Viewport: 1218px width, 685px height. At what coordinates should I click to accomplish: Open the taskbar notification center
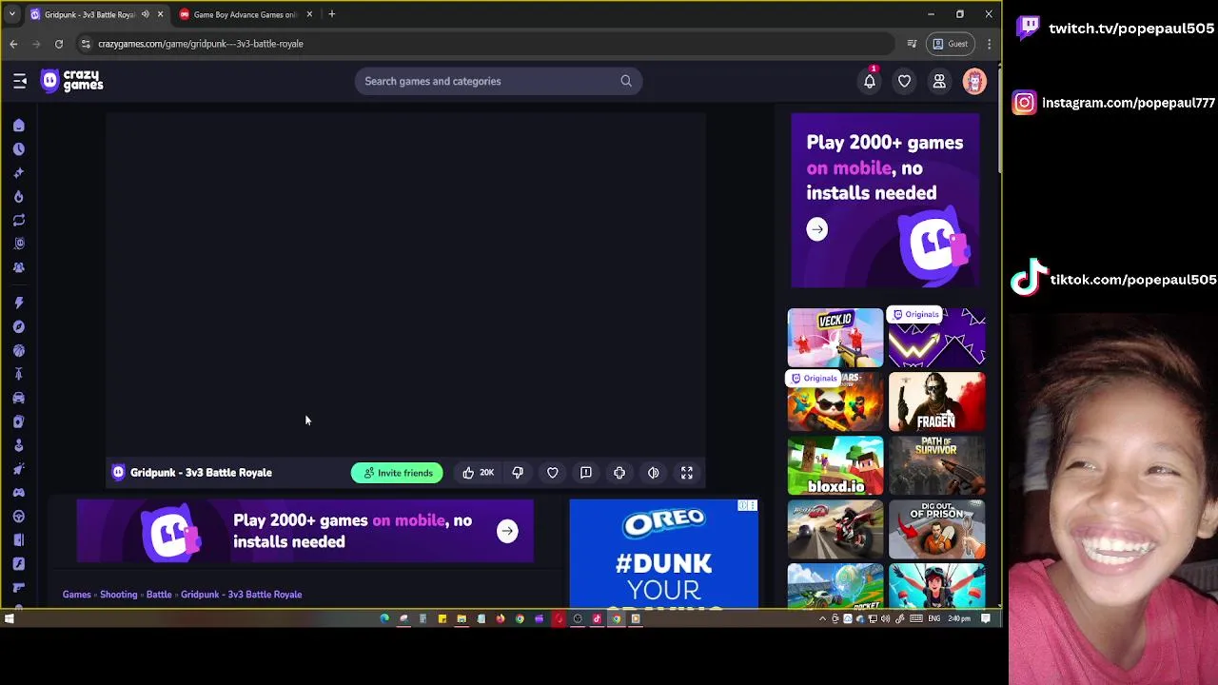[986, 619]
